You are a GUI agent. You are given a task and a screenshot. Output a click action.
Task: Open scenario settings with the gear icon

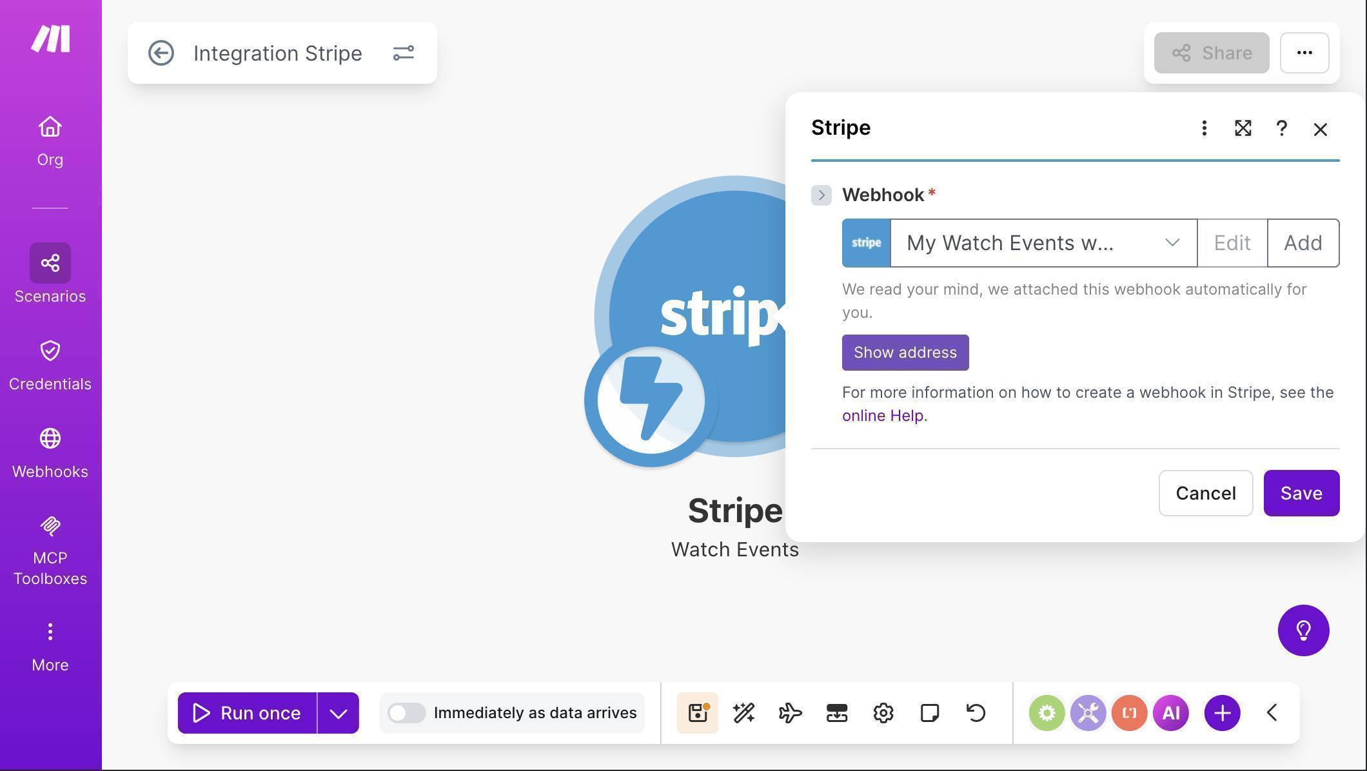(883, 713)
